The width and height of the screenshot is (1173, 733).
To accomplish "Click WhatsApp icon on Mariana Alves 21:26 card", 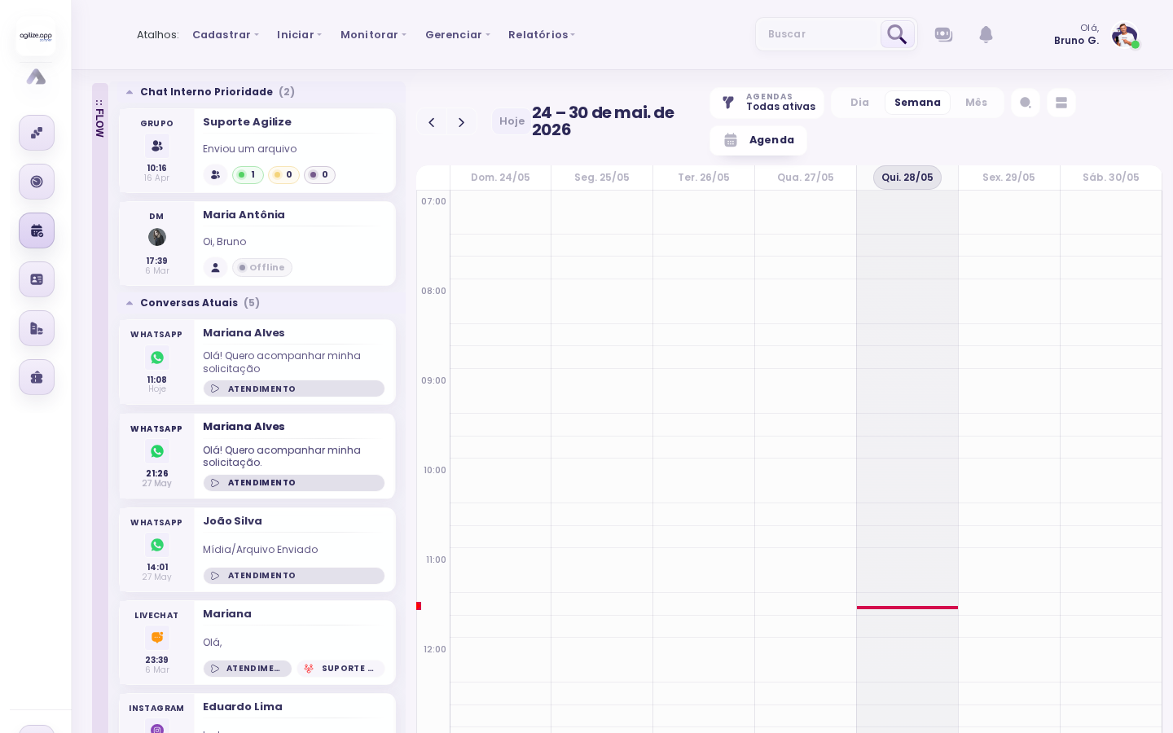I will coord(157,451).
